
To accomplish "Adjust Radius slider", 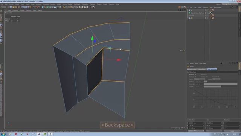I will 221,82.
